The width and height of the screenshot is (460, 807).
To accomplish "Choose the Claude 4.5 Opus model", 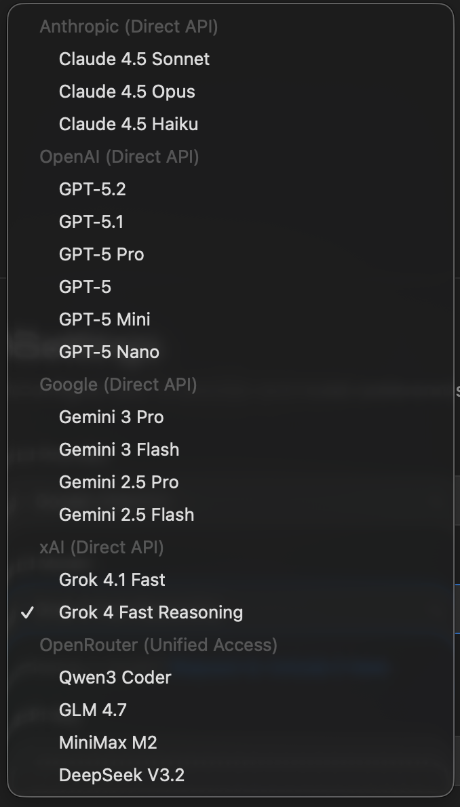I will [x=127, y=92].
